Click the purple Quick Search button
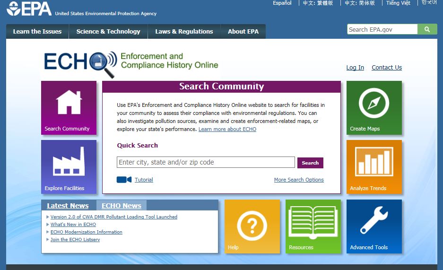The image size is (443, 270). point(310,163)
